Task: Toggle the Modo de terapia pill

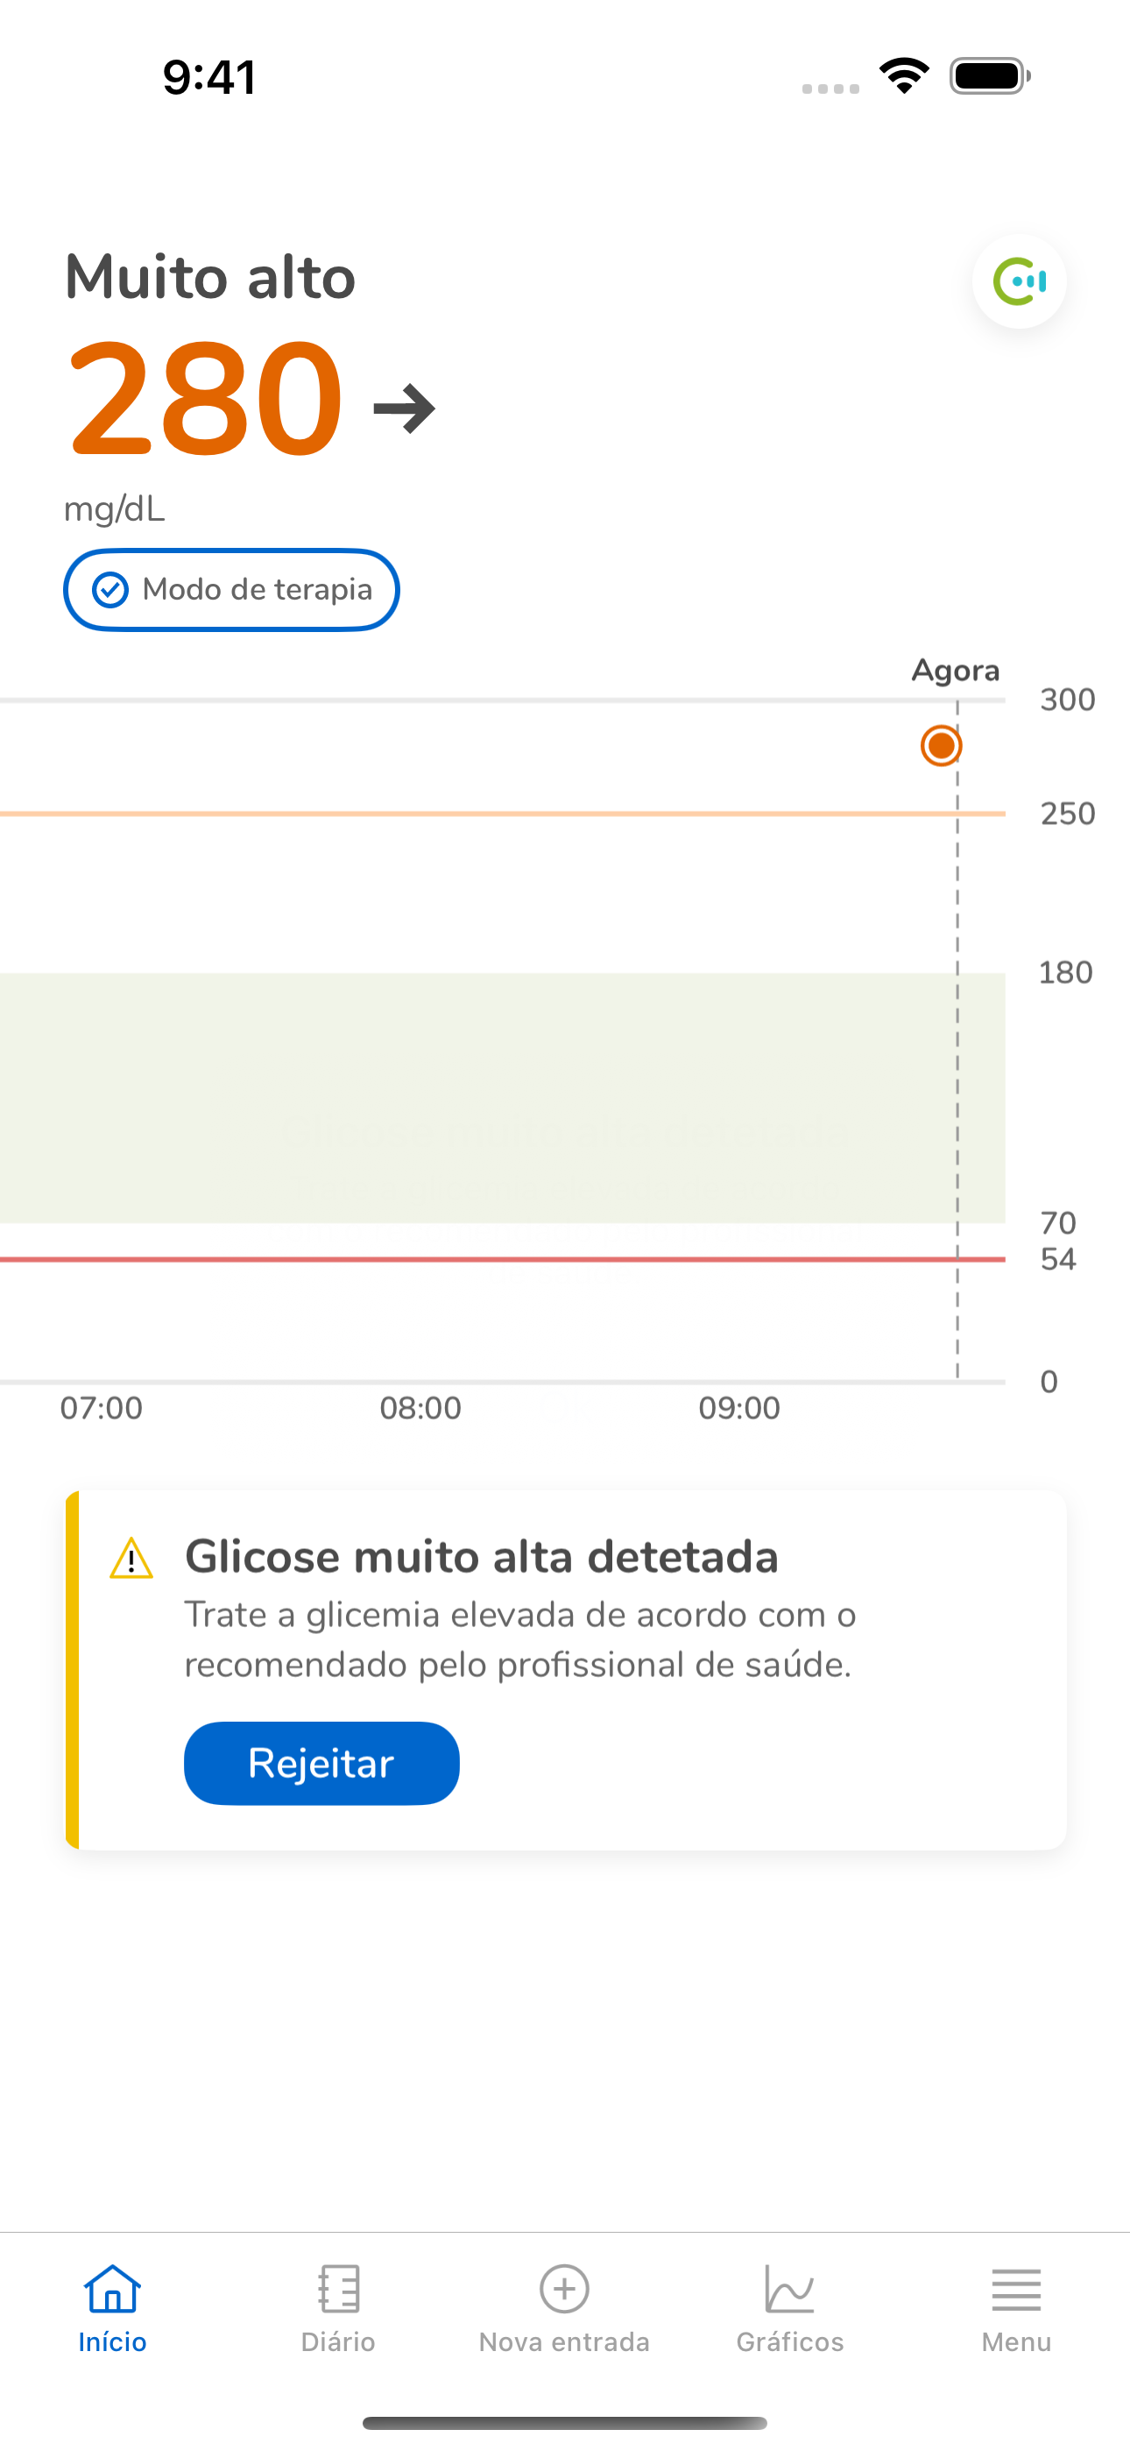Action: [231, 590]
